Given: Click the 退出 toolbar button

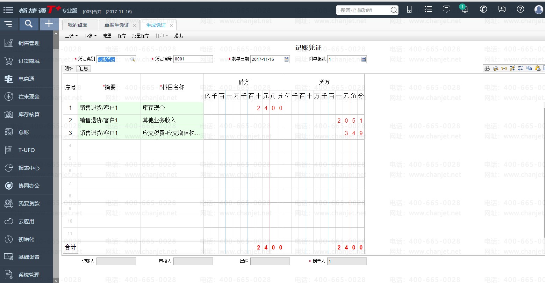Looking at the screenshot, I should (x=178, y=36).
